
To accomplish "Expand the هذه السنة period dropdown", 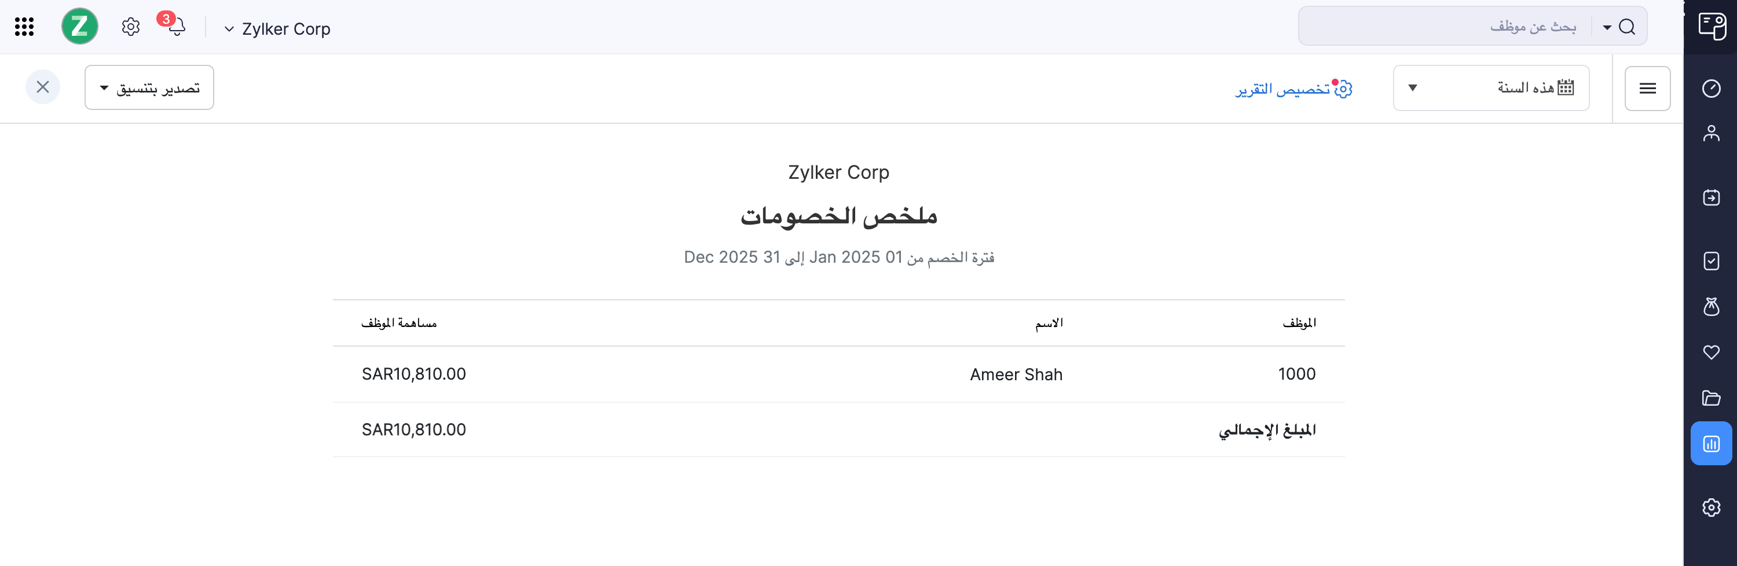I will (1491, 87).
